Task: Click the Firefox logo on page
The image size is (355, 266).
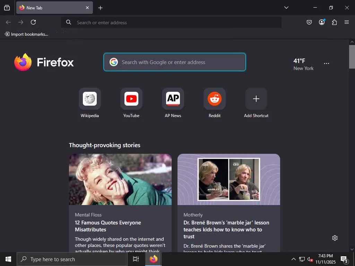Action: (x=44, y=62)
